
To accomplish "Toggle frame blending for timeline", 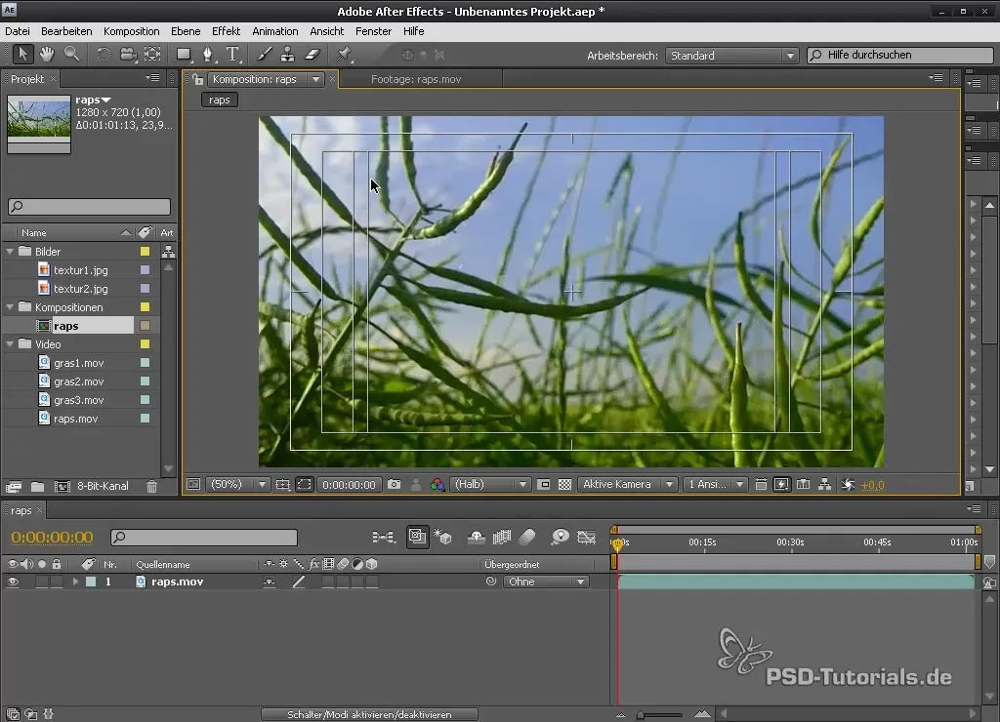I will (502, 538).
